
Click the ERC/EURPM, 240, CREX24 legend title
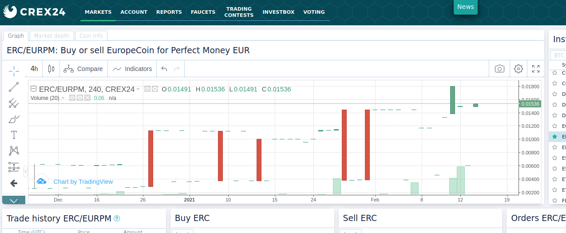(87, 89)
